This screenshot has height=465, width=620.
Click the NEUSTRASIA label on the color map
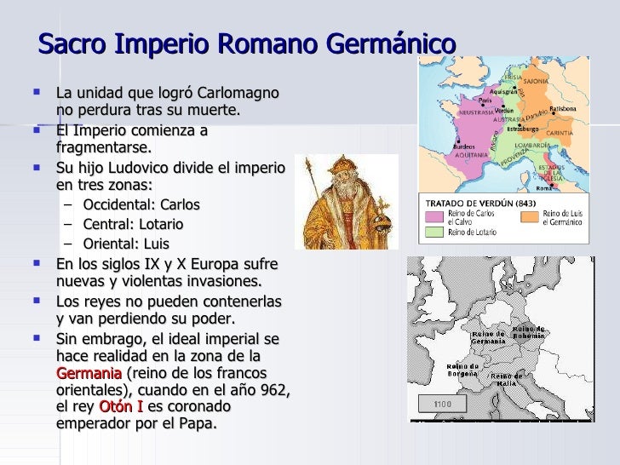(474, 112)
